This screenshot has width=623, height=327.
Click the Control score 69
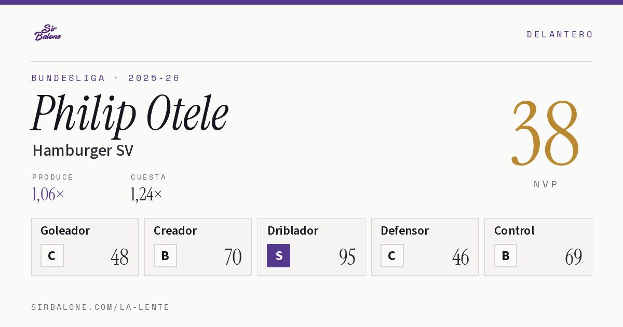[574, 257]
